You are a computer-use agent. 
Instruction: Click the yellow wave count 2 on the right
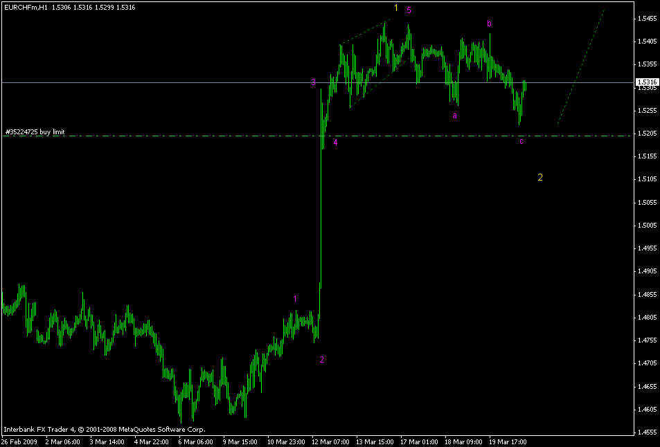pyautogui.click(x=540, y=178)
